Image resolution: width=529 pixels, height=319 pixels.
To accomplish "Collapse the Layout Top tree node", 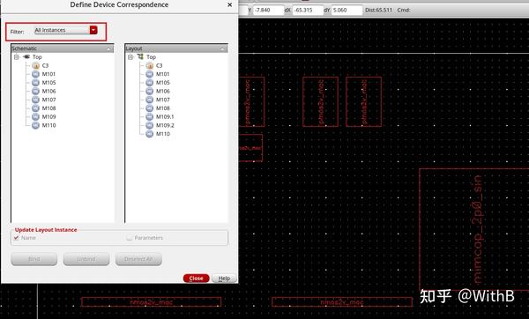I will point(130,57).
